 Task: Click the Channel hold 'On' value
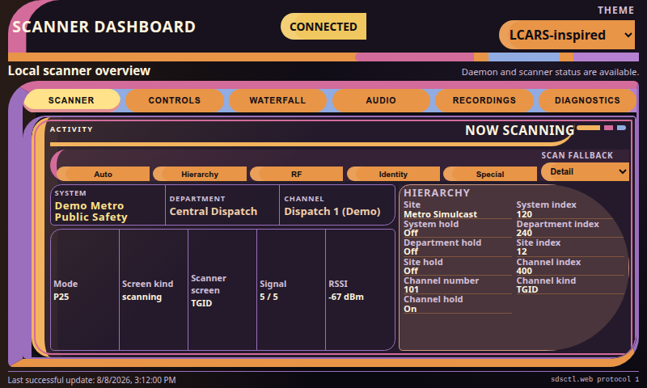point(410,309)
